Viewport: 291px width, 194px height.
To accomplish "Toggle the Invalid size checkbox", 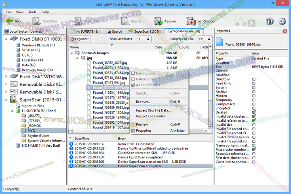I will tap(254, 124).
